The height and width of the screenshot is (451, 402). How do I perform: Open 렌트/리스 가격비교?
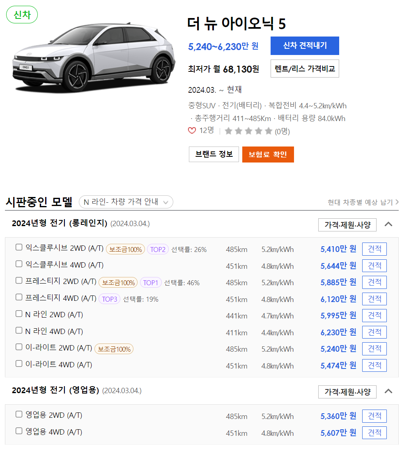(305, 69)
